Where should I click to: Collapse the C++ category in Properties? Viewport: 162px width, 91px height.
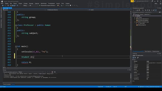(133, 60)
